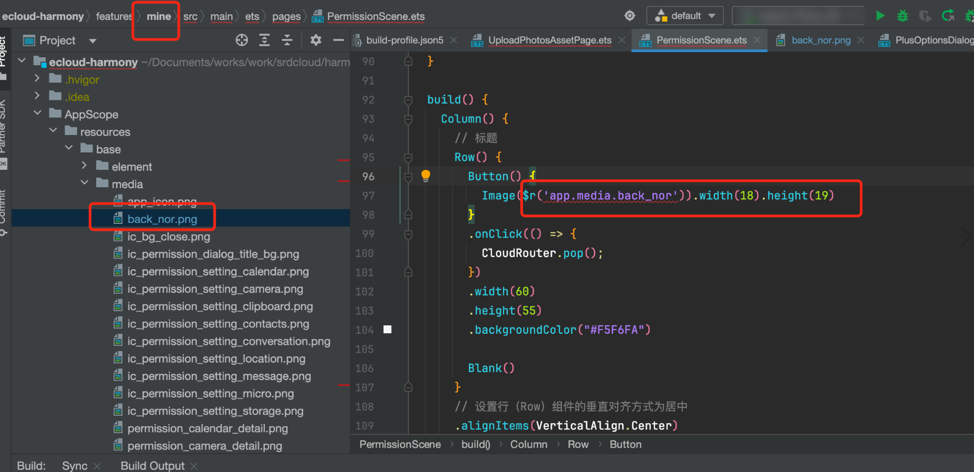Close the Sync build tab
The height and width of the screenshot is (472, 974).
[97, 466]
